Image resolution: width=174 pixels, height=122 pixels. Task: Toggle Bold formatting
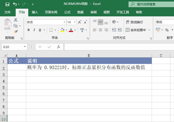tap(29, 30)
